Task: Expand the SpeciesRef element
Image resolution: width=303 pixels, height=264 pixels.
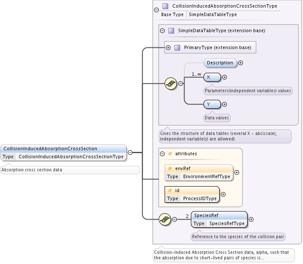Action: (x=251, y=220)
